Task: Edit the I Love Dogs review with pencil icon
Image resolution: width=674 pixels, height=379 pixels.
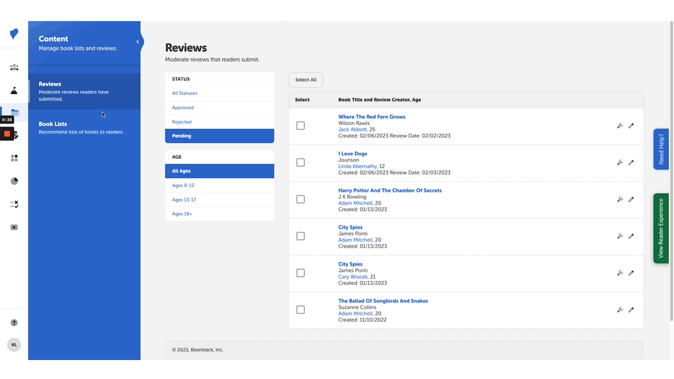Action: [631, 163]
